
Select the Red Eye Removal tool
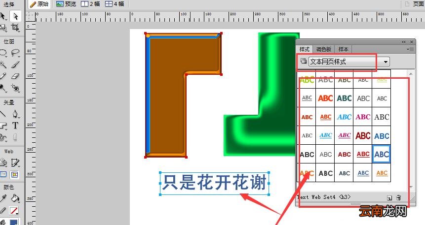pyautogui.click(x=15, y=88)
